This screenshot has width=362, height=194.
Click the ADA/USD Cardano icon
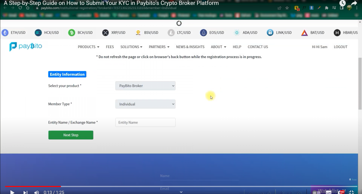(x=237, y=32)
